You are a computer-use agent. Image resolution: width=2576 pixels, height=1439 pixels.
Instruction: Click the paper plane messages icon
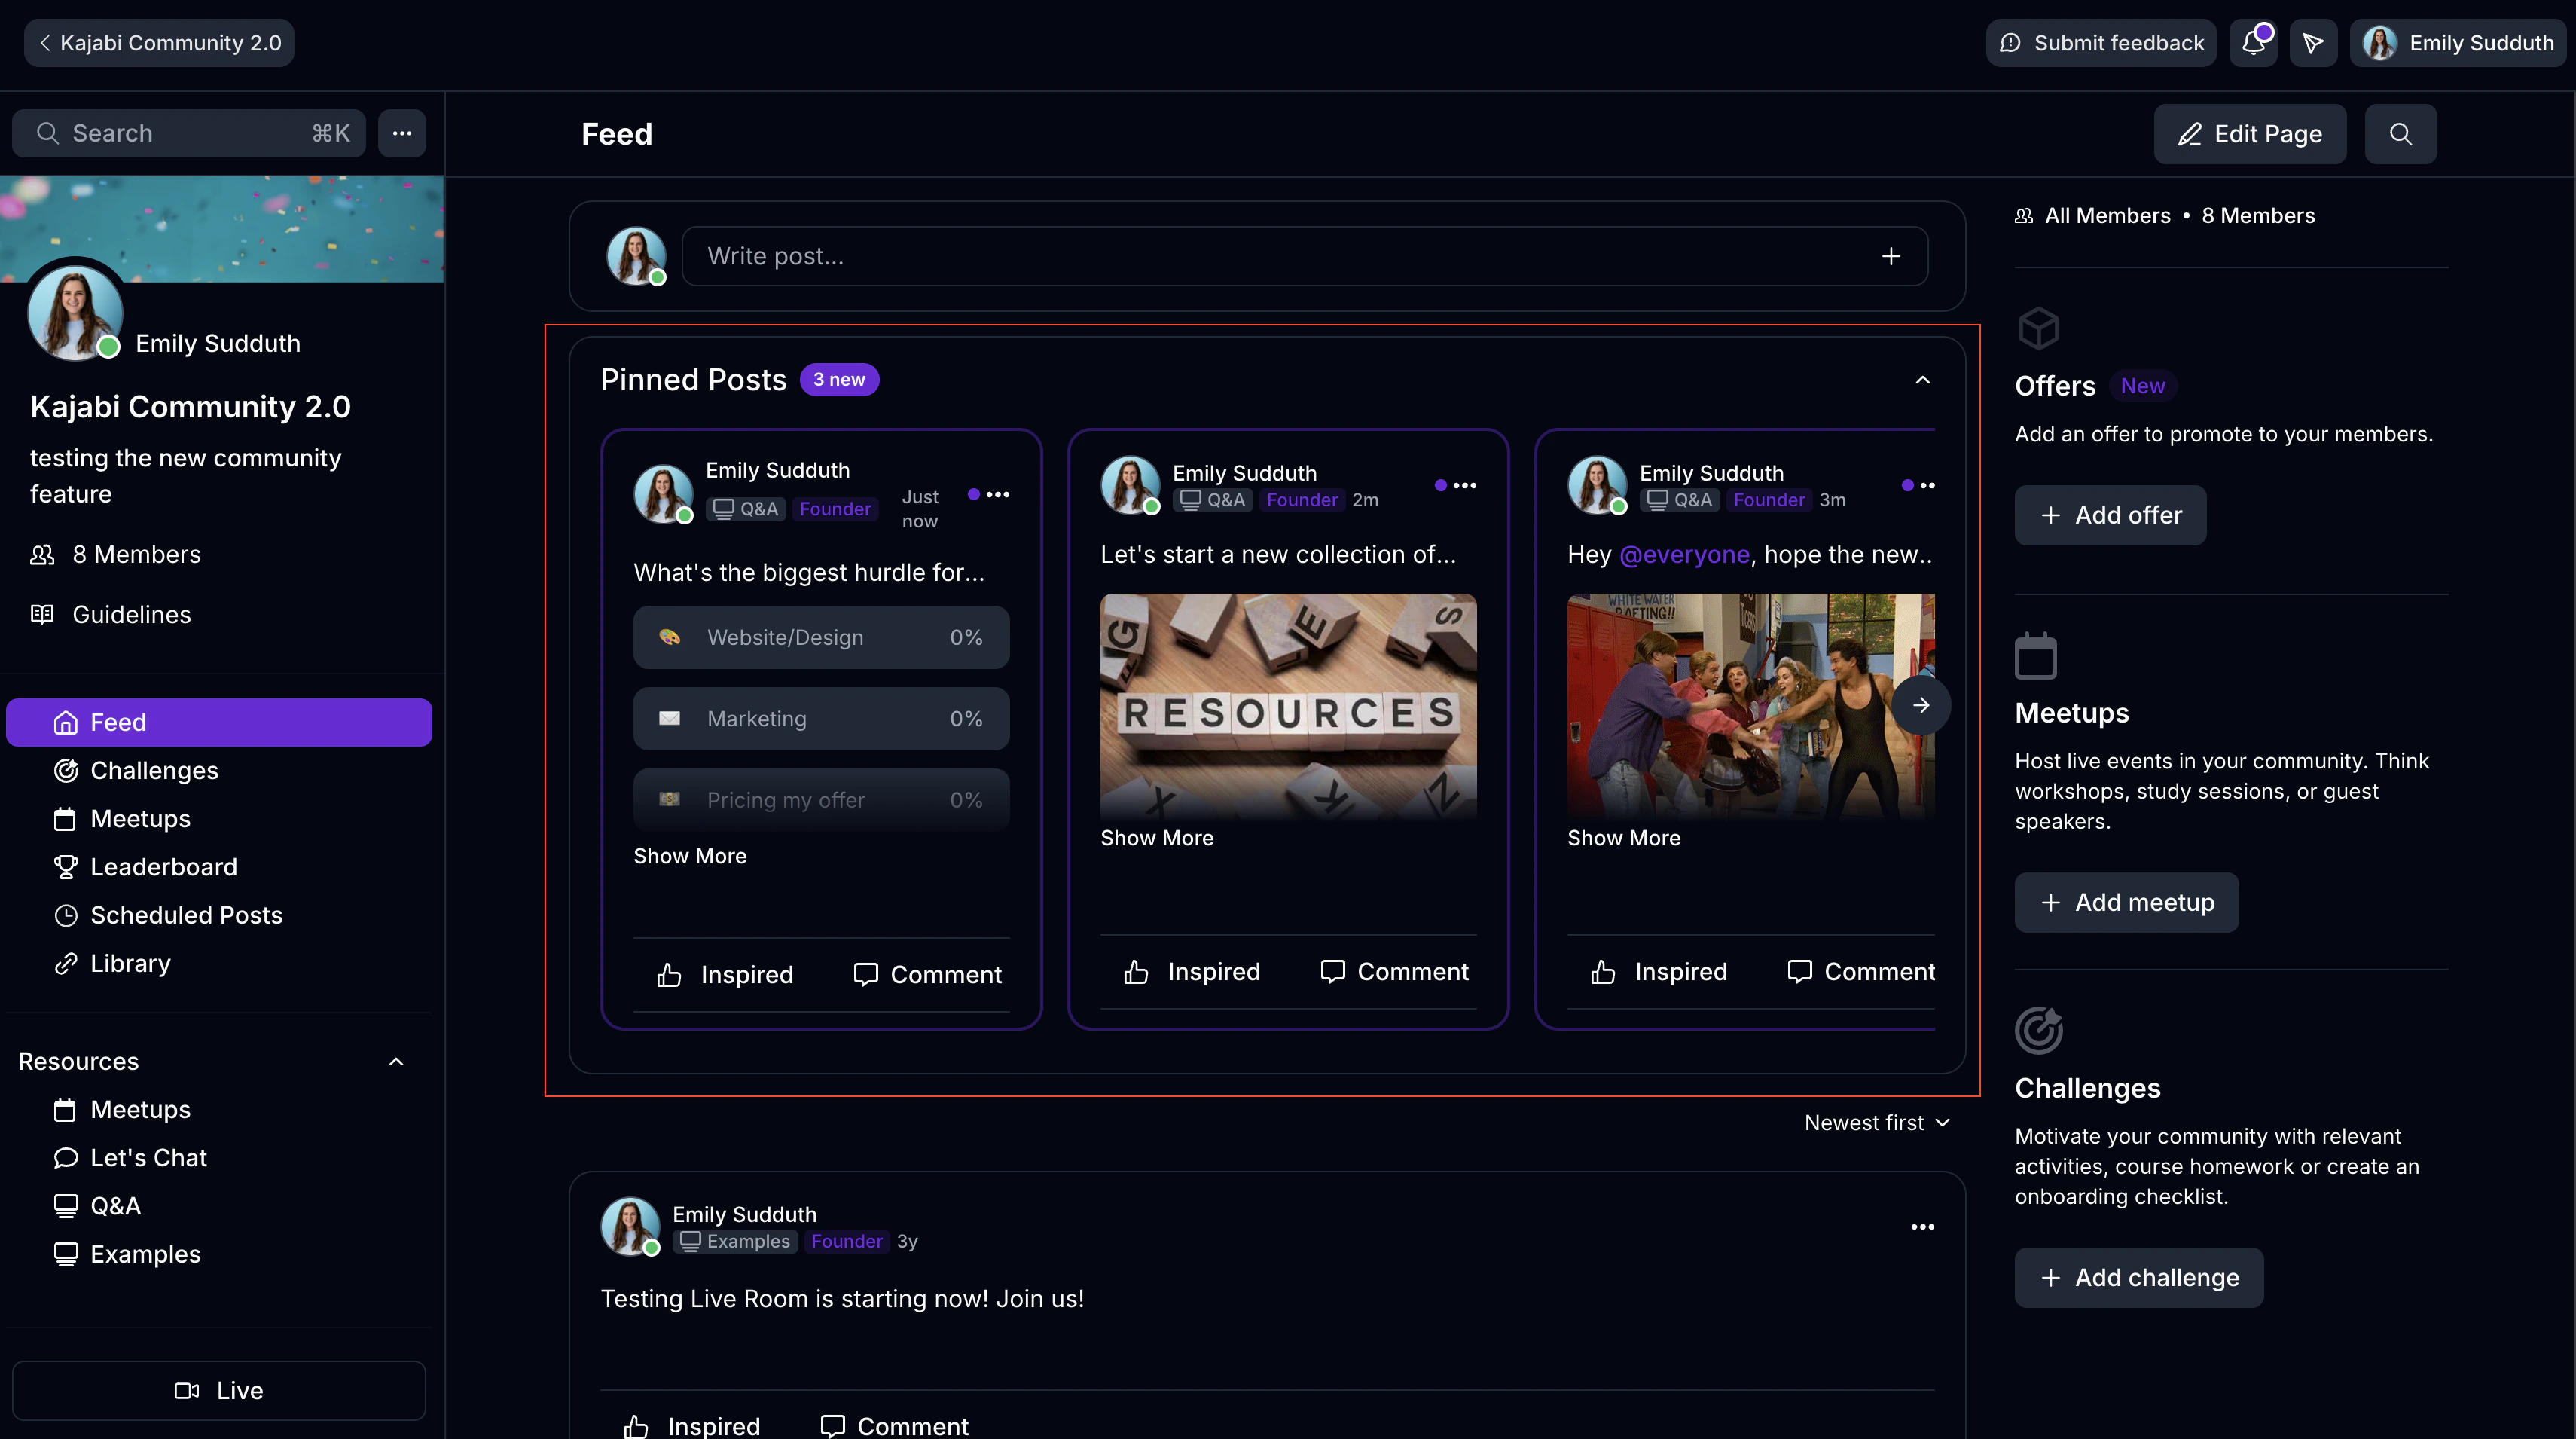[2312, 43]
